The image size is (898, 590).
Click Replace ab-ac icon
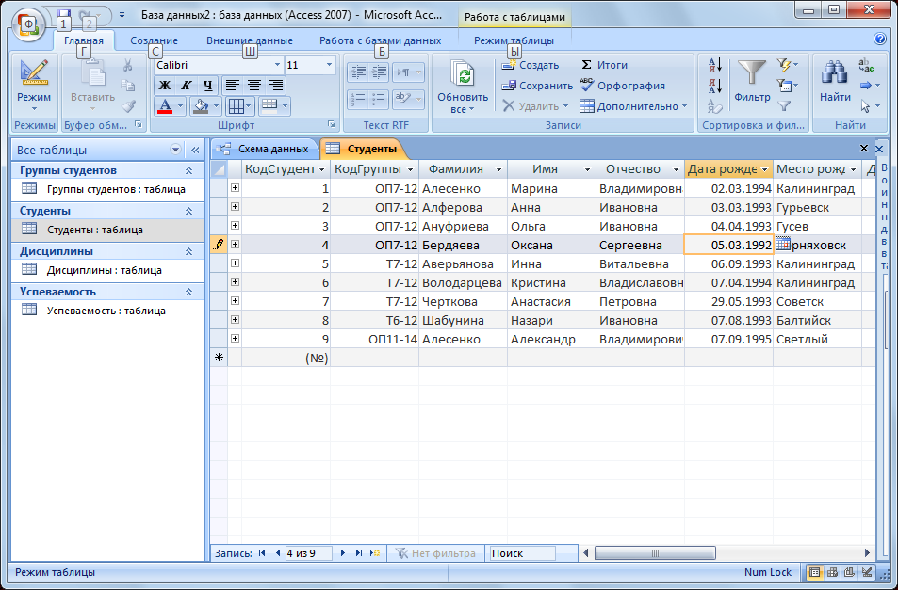pos(866,65)
